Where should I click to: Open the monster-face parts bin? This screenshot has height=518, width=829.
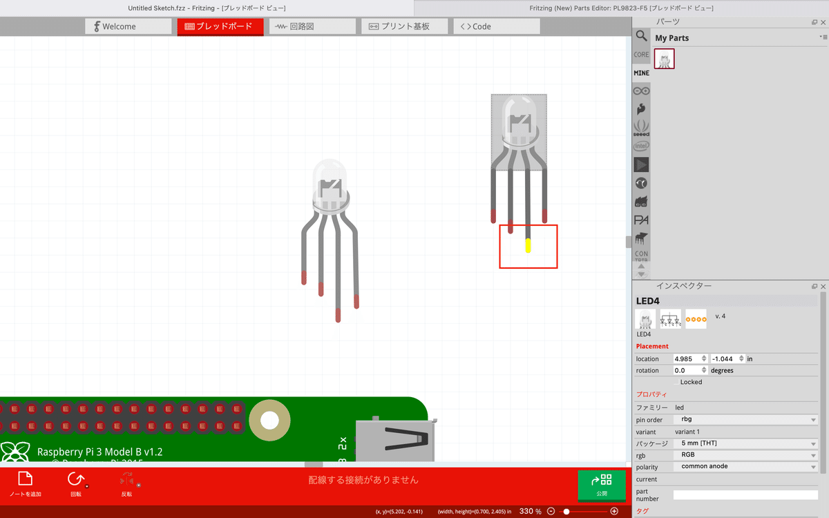coord(642,202)
